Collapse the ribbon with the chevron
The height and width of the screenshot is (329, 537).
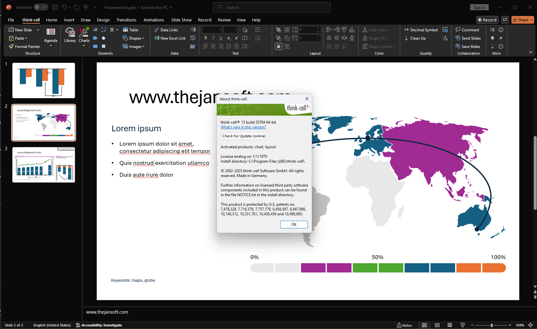(x=531, y=52)
